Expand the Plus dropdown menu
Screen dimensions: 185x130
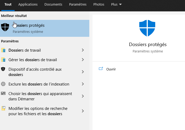click(x=116, y=5)
